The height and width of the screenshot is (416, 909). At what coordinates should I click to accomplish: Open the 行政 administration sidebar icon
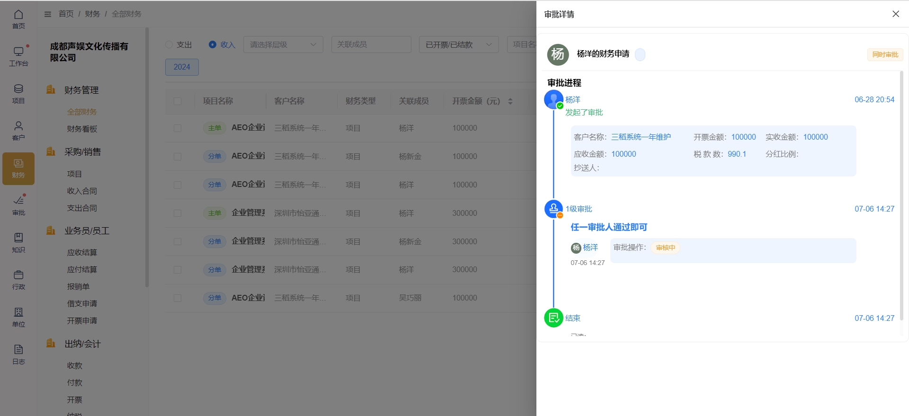click(18, 280)
